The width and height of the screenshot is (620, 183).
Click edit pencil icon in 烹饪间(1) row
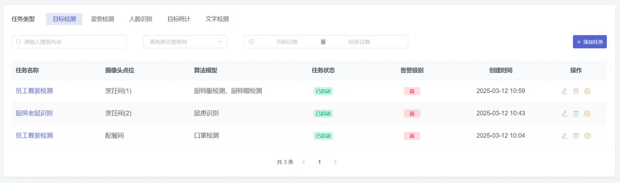click(564, 91)
